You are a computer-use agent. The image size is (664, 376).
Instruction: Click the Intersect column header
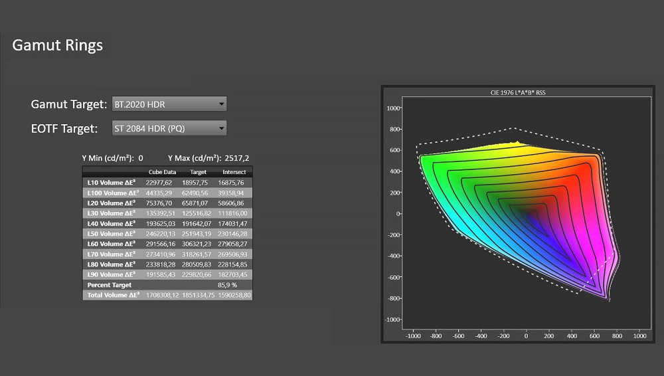pyautogui.click(x=234, y=172)
